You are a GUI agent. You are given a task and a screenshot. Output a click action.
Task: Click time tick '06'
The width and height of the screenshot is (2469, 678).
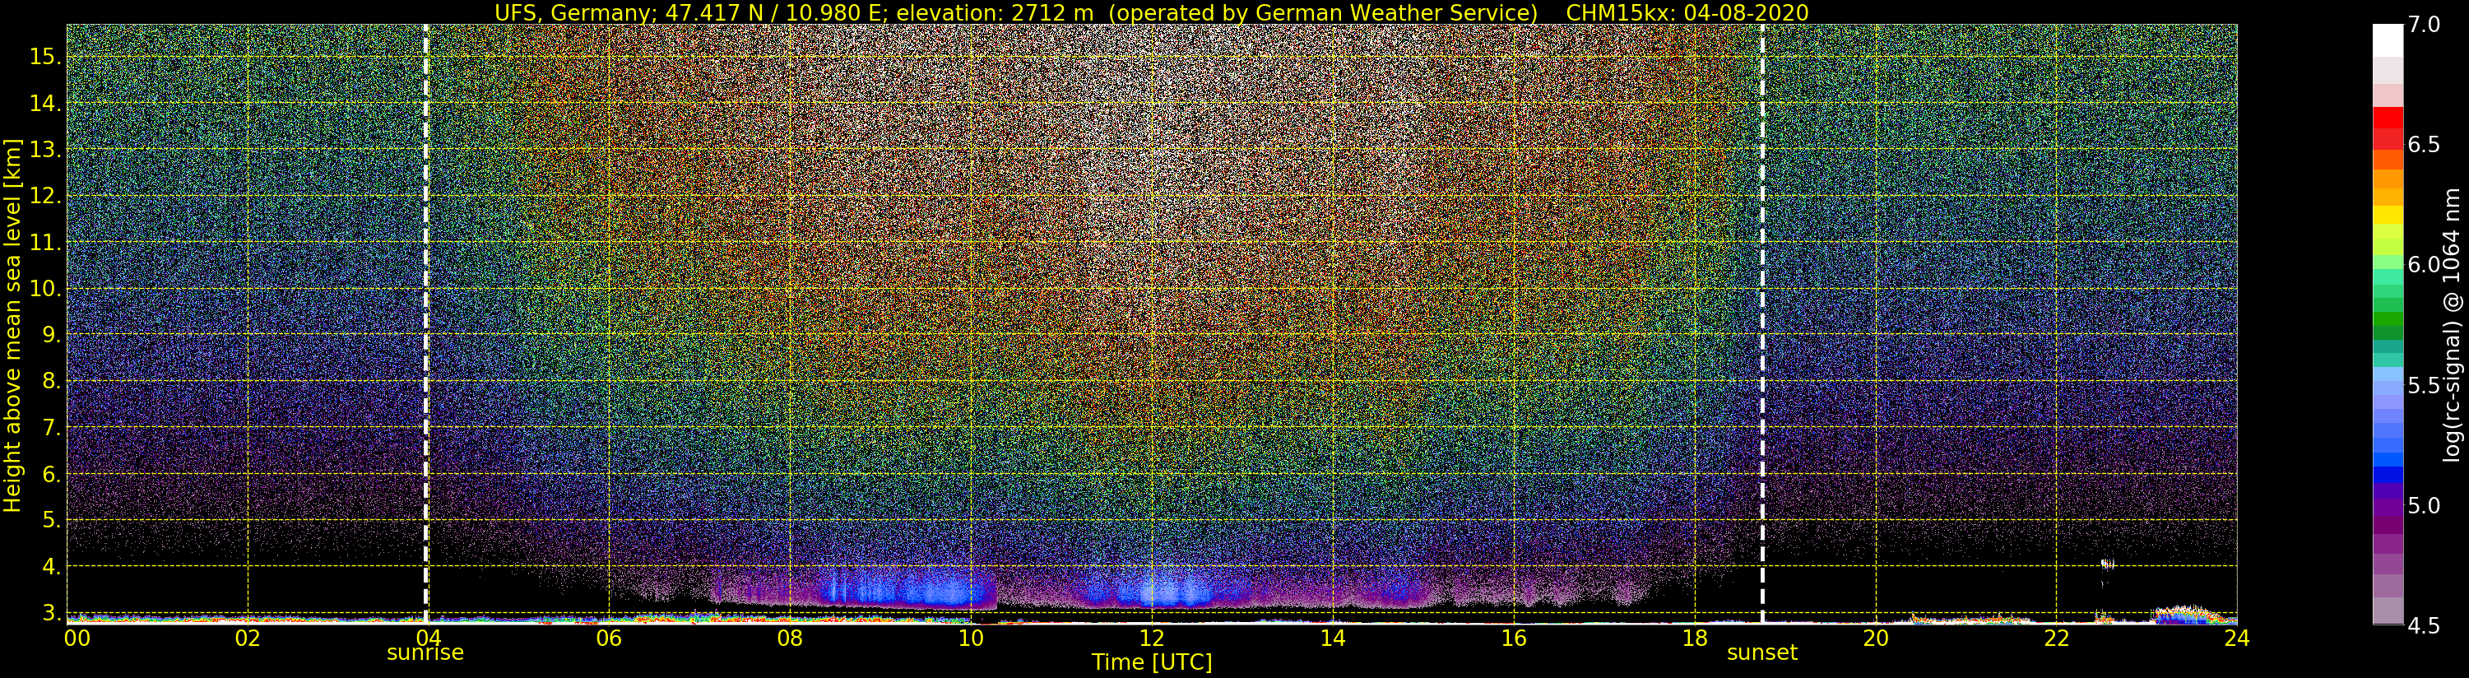609,638
